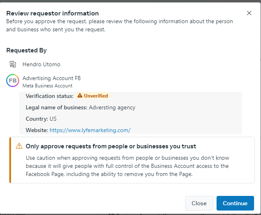Close the dialog with the X icon
Screen dimensions: 261x215
249,13
